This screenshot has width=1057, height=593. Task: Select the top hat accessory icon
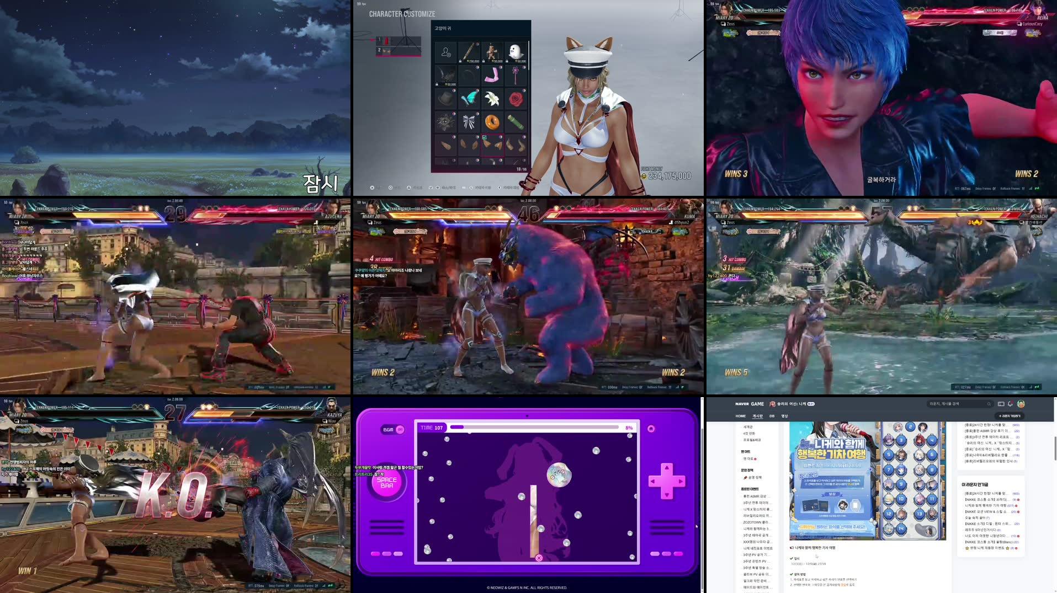coord(445,97)
